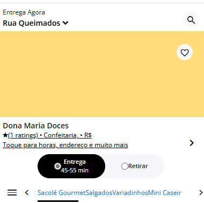Click the star rating icon
This screenshot has height=203, width=204.
(5, 135)
